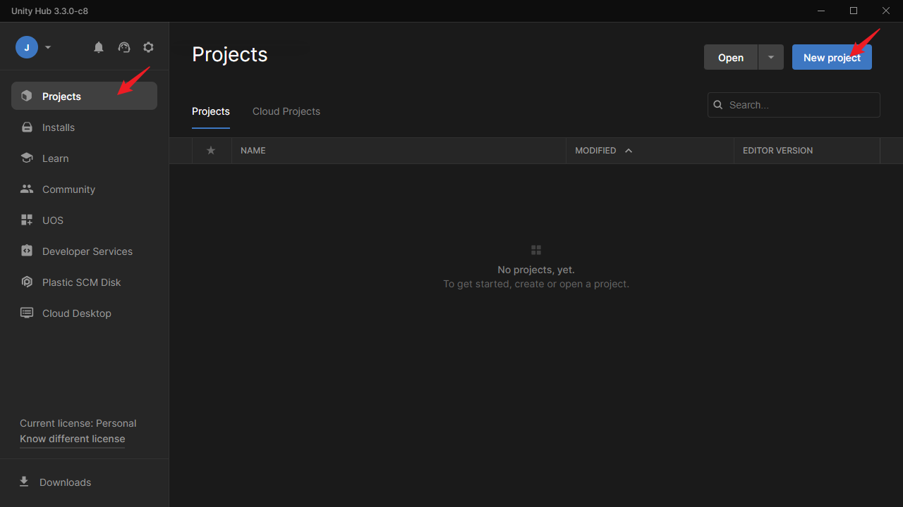Click the Learn graduation cap icon
The image size is (903, 507).
click(x=27, y=158)
